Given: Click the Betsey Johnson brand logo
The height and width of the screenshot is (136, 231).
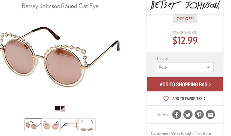Looking at the screenshot, I should pyautogui.click(x=185, y=5).
